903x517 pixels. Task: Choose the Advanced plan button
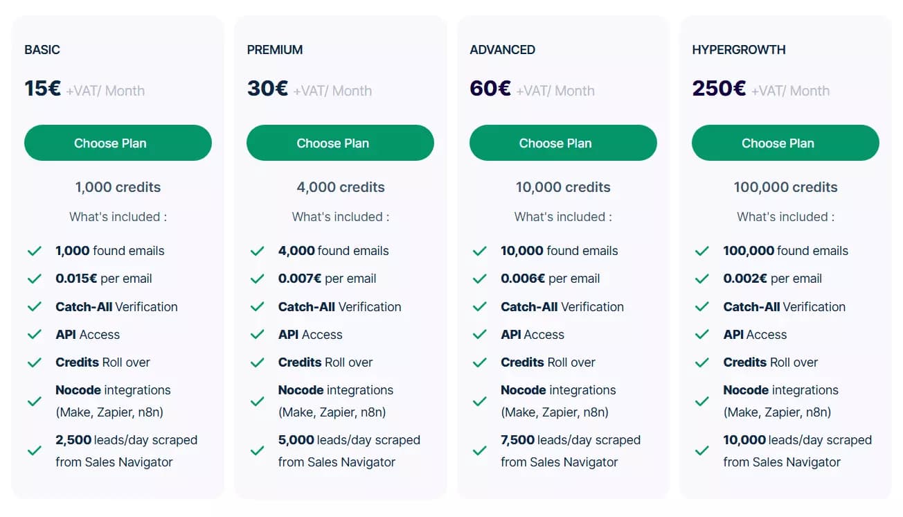[x=563, y=143]
